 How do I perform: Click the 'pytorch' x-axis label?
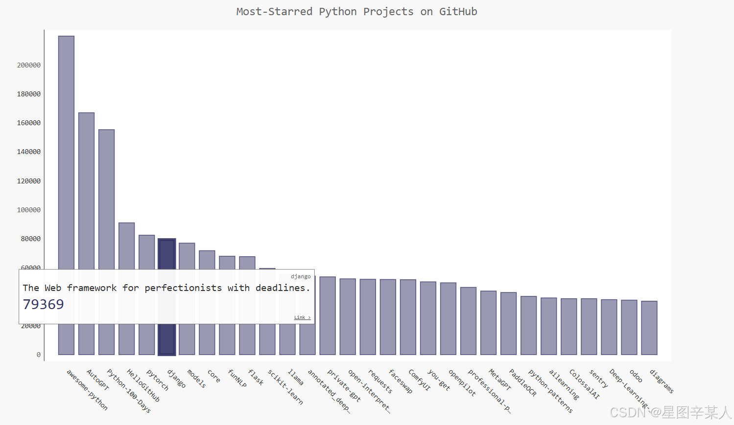[x=157, y=380]
